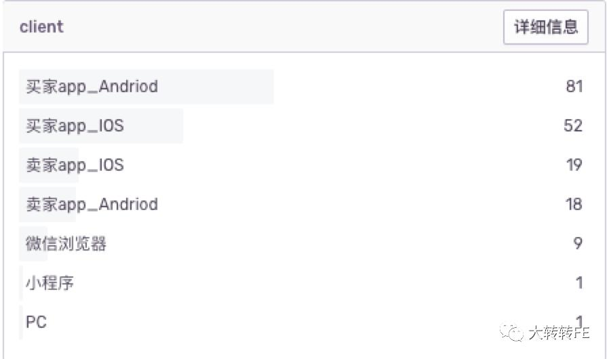Click the count 52 value
The image size is (609, 359).
(x=573, y=126)
